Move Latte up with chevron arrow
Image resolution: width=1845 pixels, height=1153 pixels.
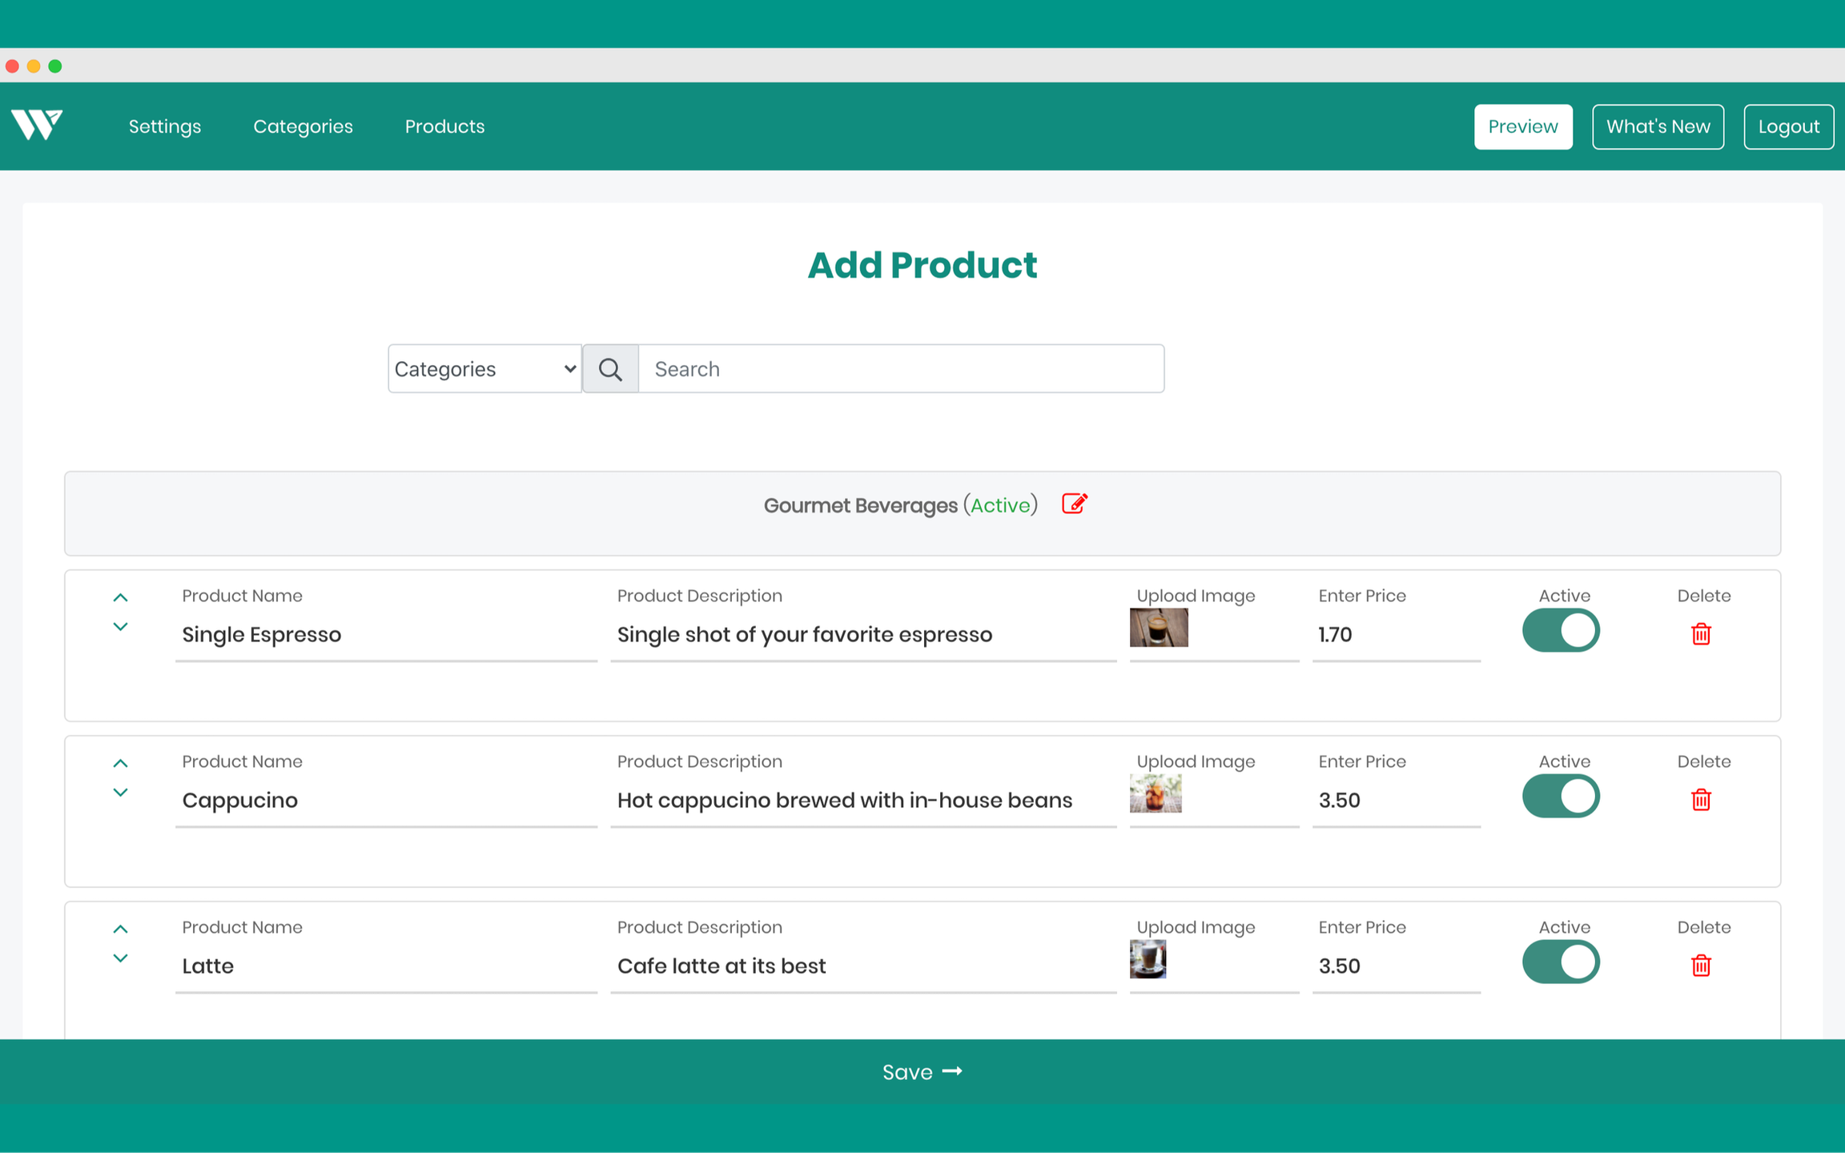[x=120, y=929]
